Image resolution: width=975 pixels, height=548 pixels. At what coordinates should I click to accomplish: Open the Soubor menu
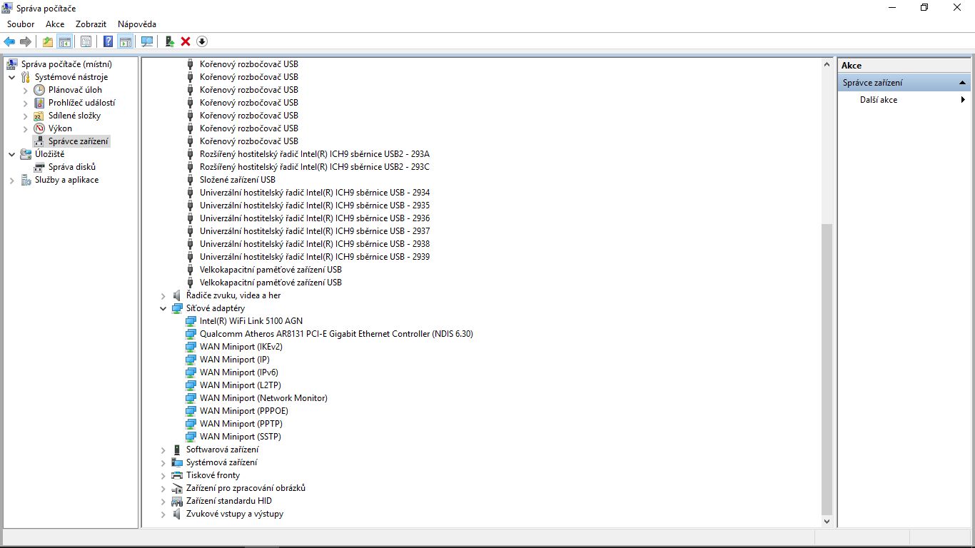[21, 24]
